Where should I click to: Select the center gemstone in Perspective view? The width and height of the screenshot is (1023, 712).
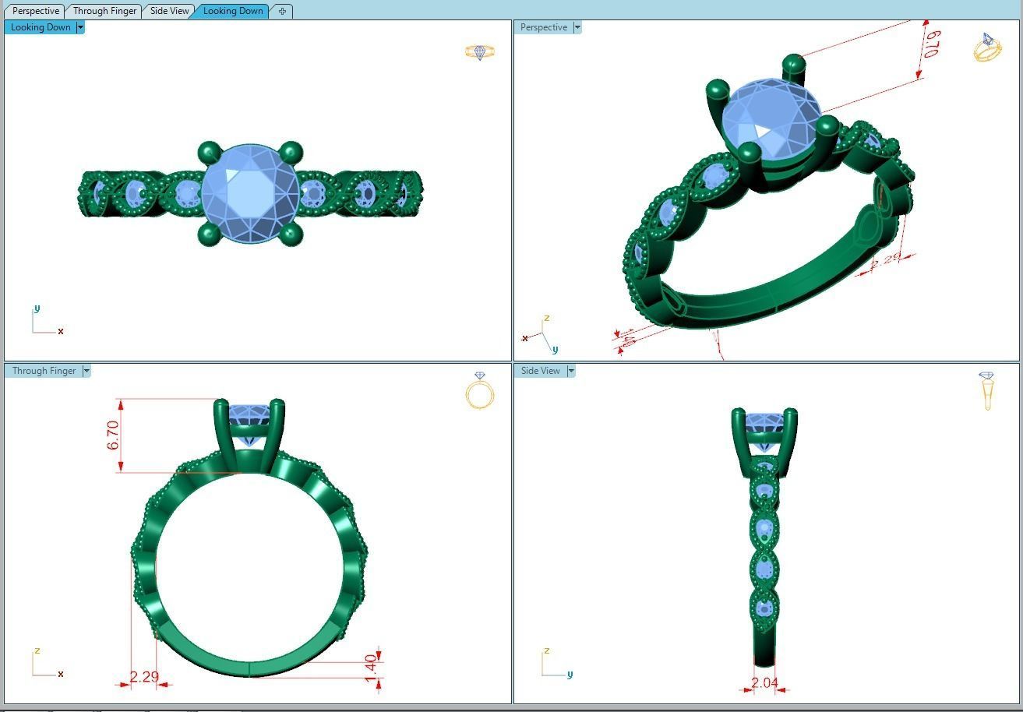772,121
